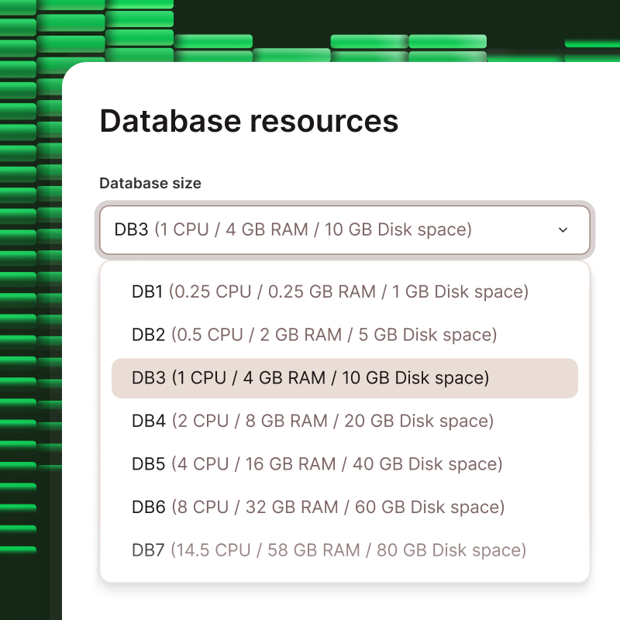Select DB5 with 40 GB disk space
The image size is (620, 620).
click(314, 464)
